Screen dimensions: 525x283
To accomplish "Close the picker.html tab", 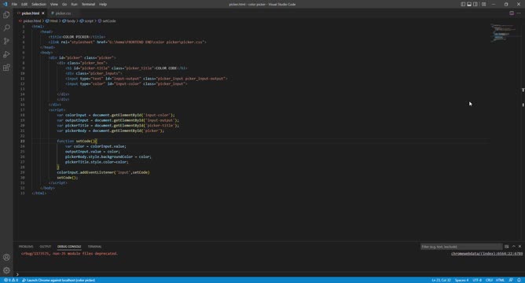I will click(43, 13).
